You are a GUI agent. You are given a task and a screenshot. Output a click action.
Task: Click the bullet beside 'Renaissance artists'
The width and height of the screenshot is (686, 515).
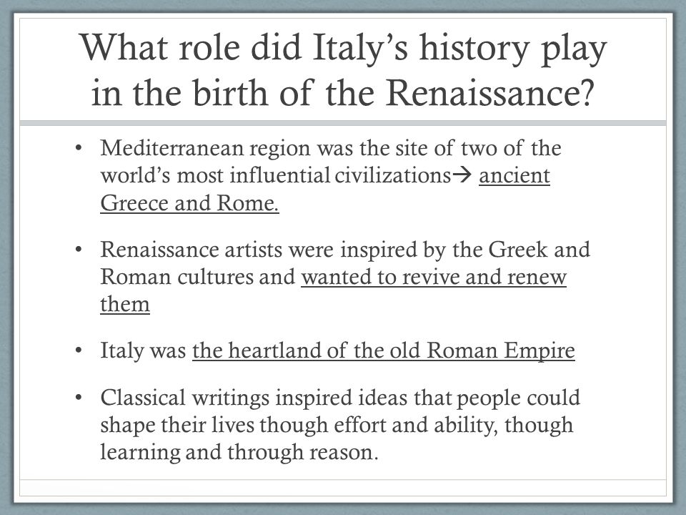79,250
